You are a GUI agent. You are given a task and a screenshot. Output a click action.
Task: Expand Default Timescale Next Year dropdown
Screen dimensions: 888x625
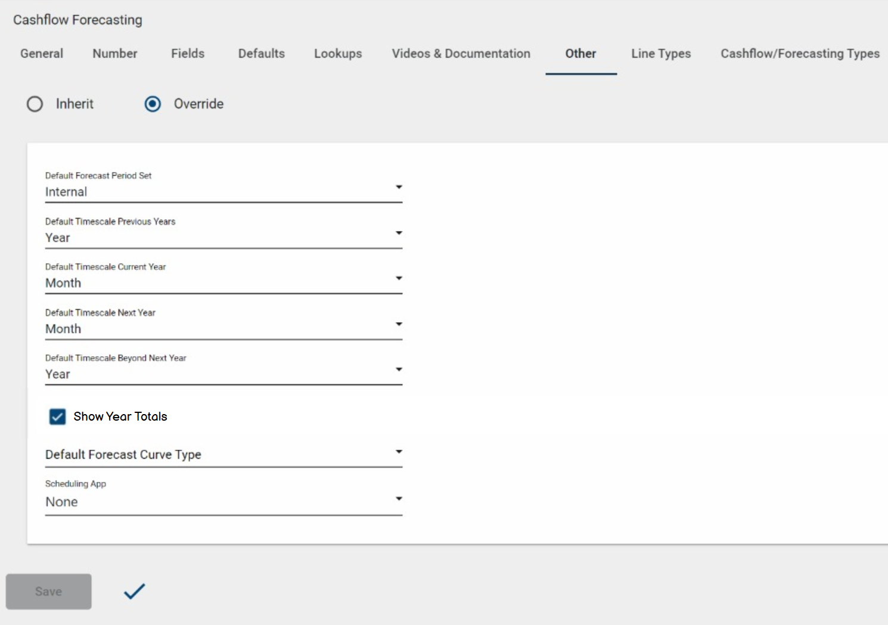click(223, 328)
